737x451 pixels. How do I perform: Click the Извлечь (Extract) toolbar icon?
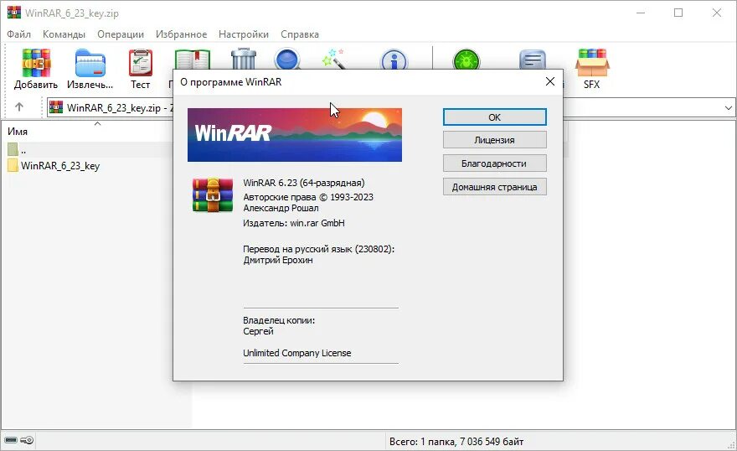pos(90,69)
